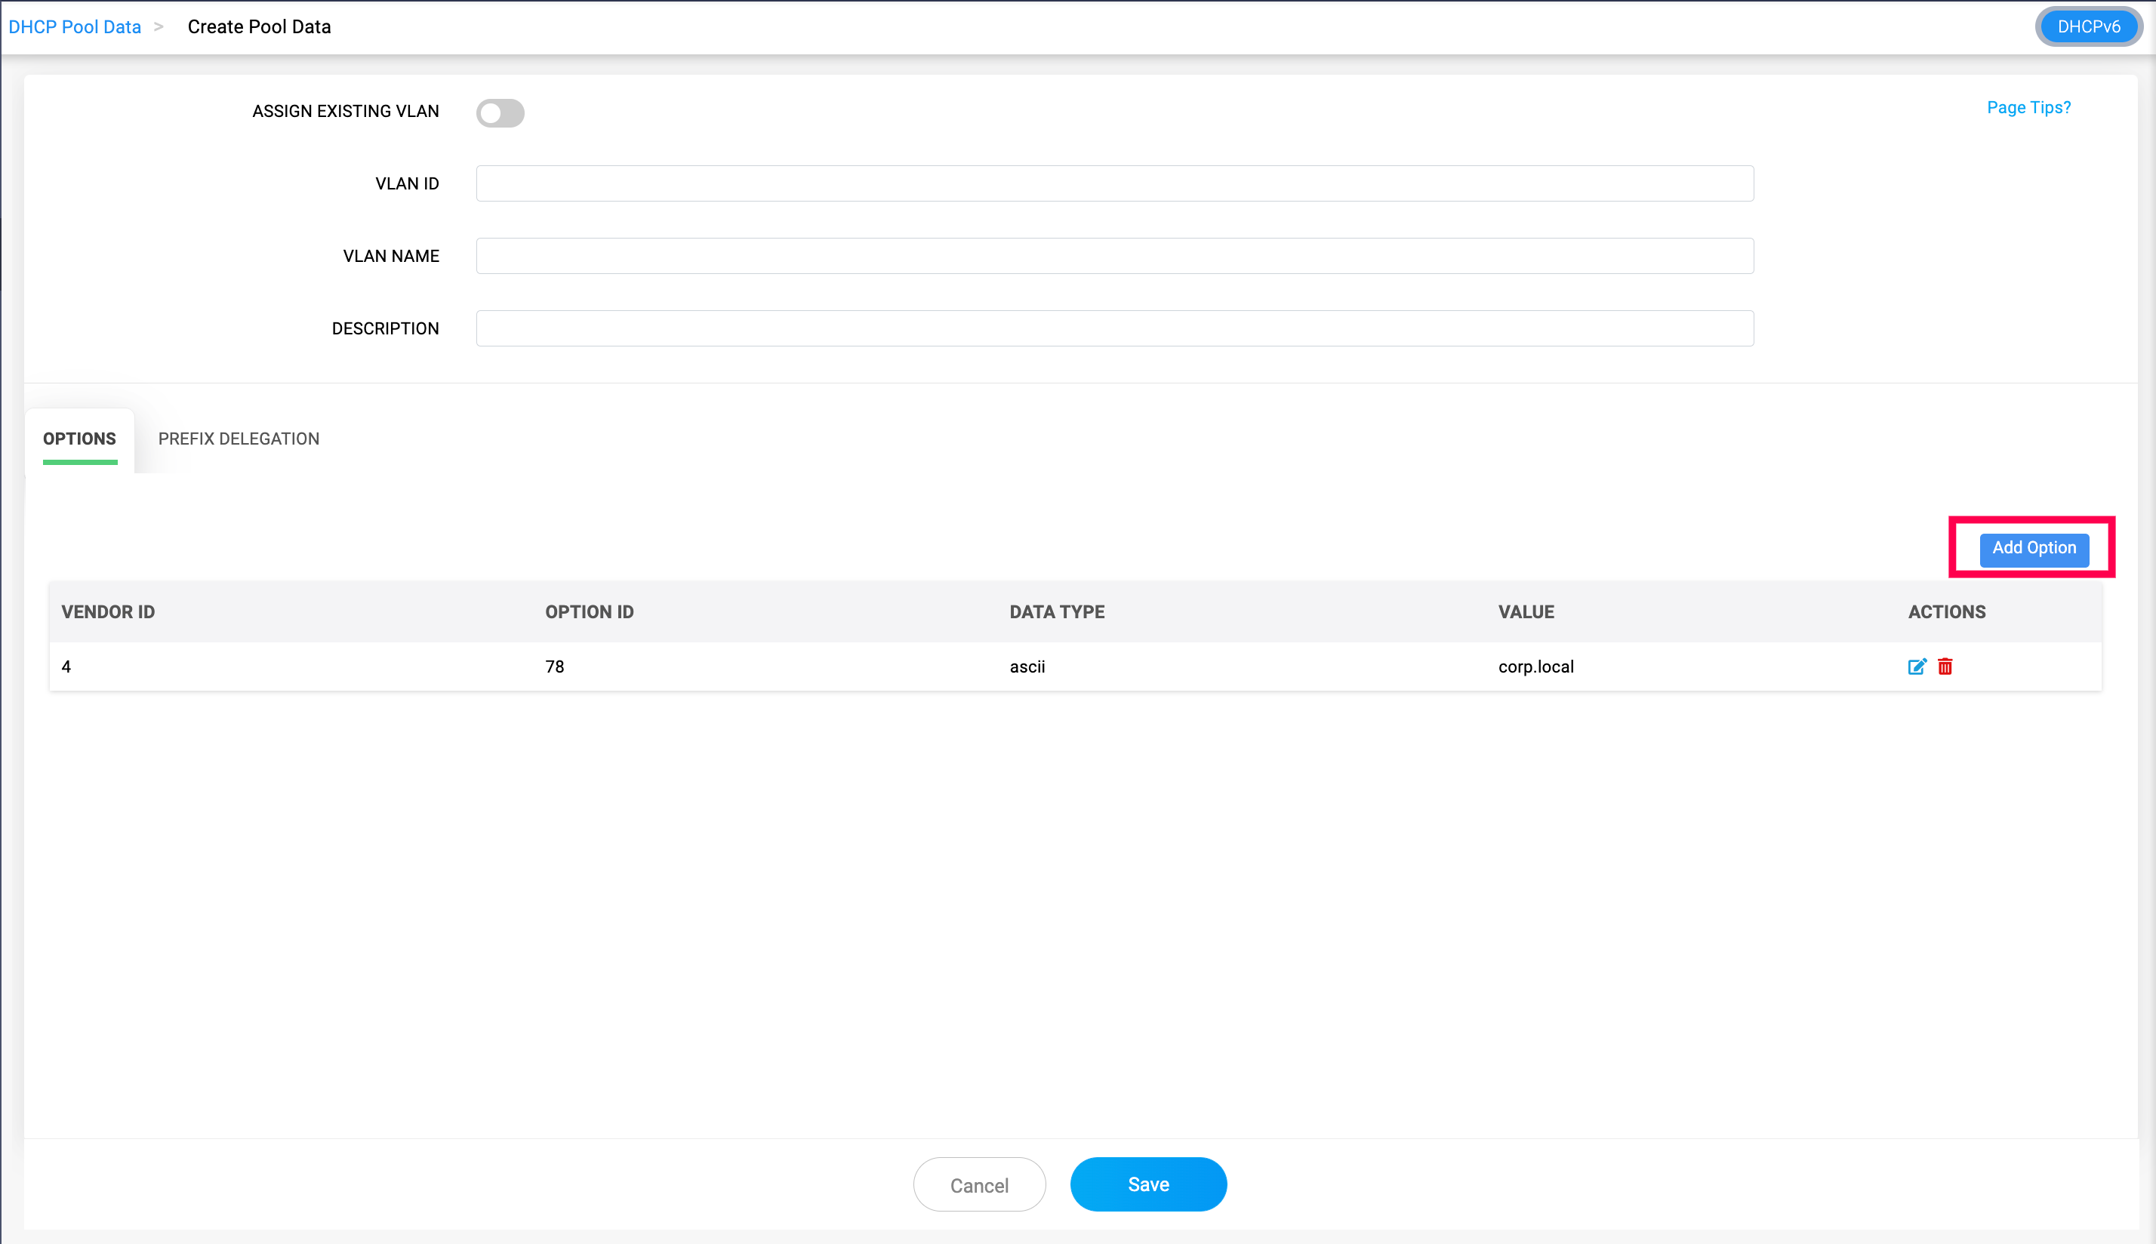
Task: Focus the VLAN ID input field
Action: tap(1114, 183)
